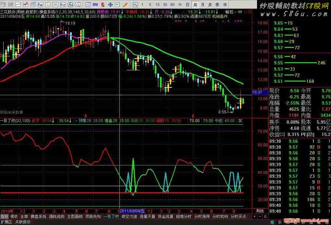Select the 操盘系统 indicator tab
The image size is (331, 225).
point(38,216)
